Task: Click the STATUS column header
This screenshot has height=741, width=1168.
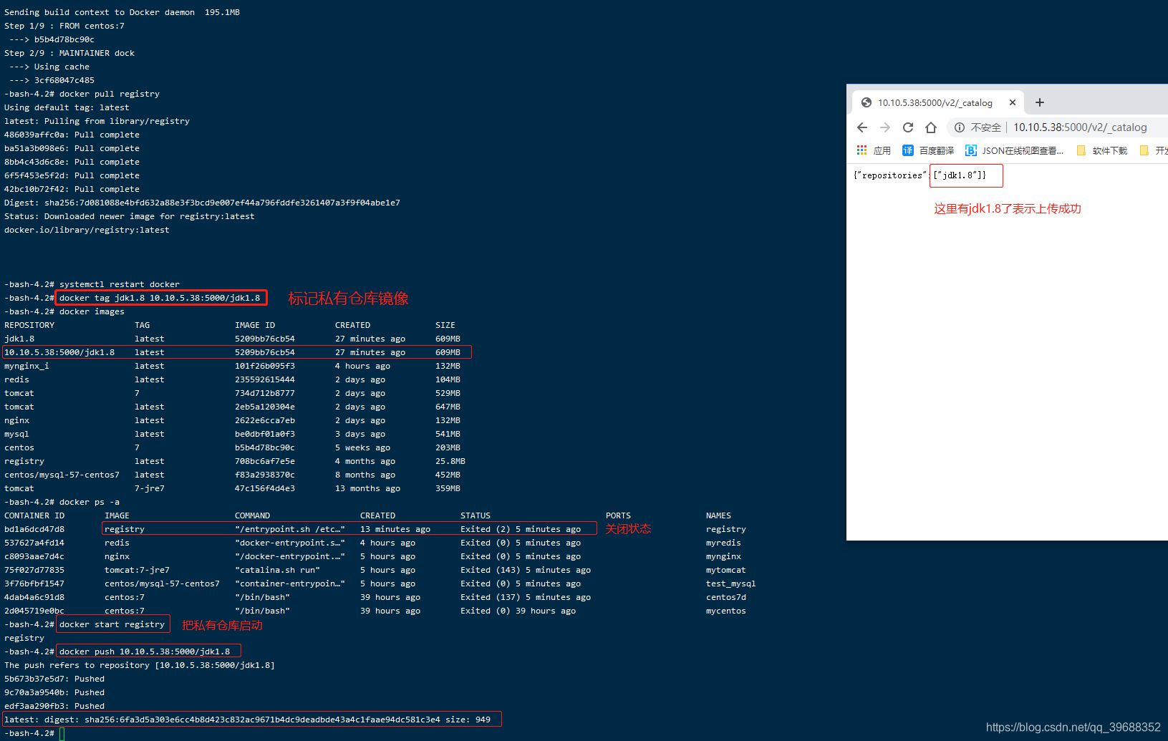Action: [476, 515]
